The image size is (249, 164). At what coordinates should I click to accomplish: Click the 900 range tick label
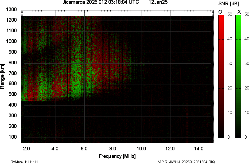pos(13,52)
